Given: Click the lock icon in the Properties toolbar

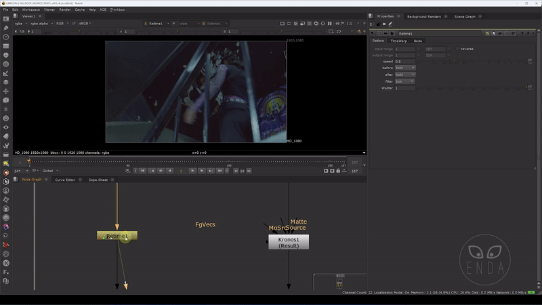Looking at the screenshot, I should [377, 24].
